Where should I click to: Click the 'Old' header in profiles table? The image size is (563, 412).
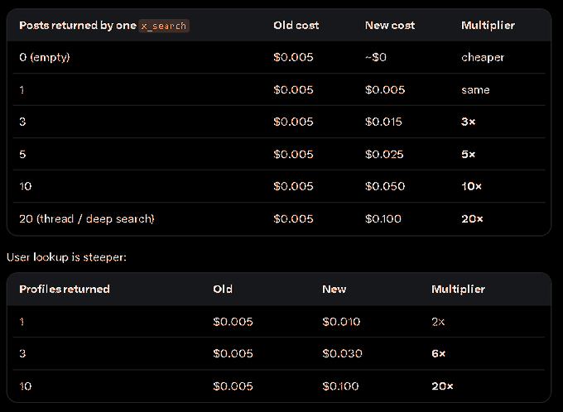coord(223,290)
